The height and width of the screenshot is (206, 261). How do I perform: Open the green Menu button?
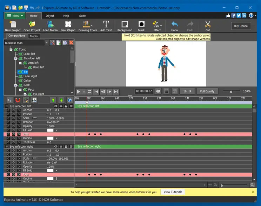click(x=15, y=16)
